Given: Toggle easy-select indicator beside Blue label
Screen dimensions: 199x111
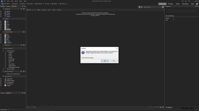Looking at the screenshot, I should tap(1, 39).
